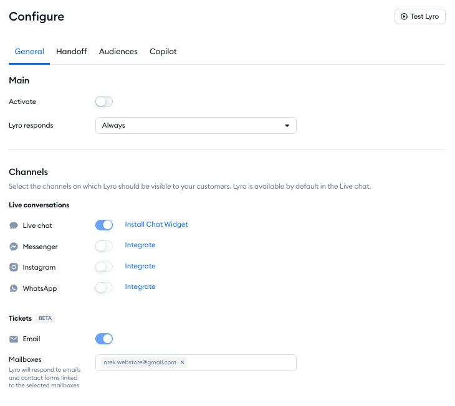Click the Instagram channel icon
The image size is (455, 406).
coord(14,267)
